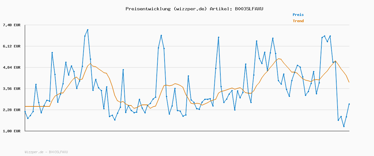The height and width of the screenshot is (156, 374).
Task: Click the '4.84 EUR' y-axis label
Action: pos(12,67)
